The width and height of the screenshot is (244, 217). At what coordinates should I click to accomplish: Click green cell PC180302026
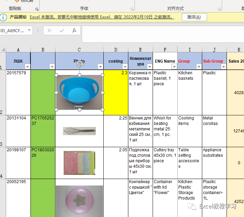click(43, 163)
